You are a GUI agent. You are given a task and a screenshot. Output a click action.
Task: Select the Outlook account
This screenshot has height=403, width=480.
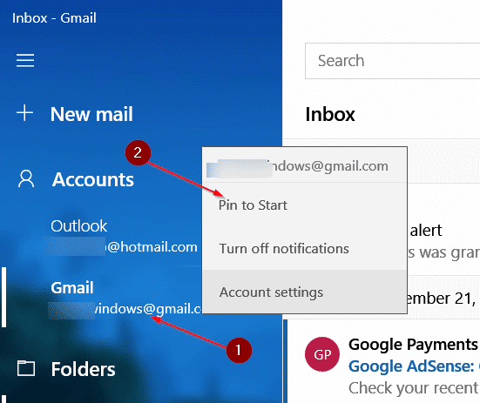click(x=79, y=226)
